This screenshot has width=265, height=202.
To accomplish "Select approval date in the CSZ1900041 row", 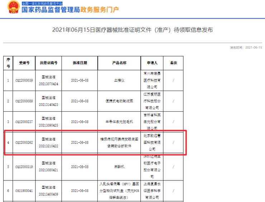I will [80, 191].
